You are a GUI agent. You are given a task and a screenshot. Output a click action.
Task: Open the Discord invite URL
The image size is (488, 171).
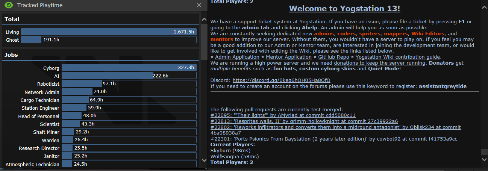(282, 80)
